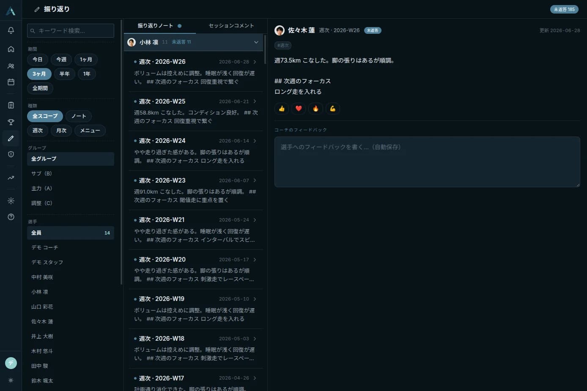587x391 pixels.
Task: Click 佐々木 蓮 avatar in note header
Action: pos(280,30)
